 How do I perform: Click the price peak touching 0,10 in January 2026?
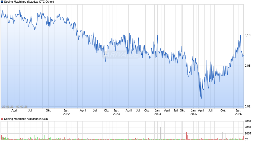(241, 35)
